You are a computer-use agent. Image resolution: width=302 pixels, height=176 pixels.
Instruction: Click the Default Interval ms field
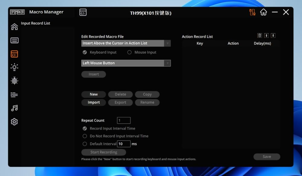(x=124, y=144)
